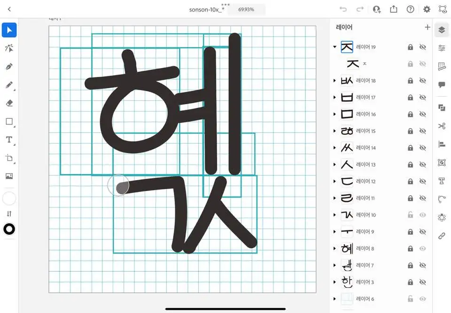Click the 69.93% zoom level field
Image resolution: width=451 pixels, height=313 pixels.
click(x=246, y=9)
